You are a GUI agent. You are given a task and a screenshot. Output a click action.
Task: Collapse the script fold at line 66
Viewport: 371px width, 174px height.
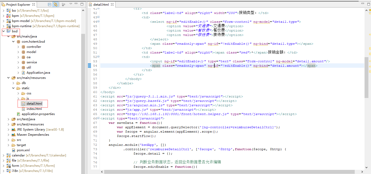point(99,118)
